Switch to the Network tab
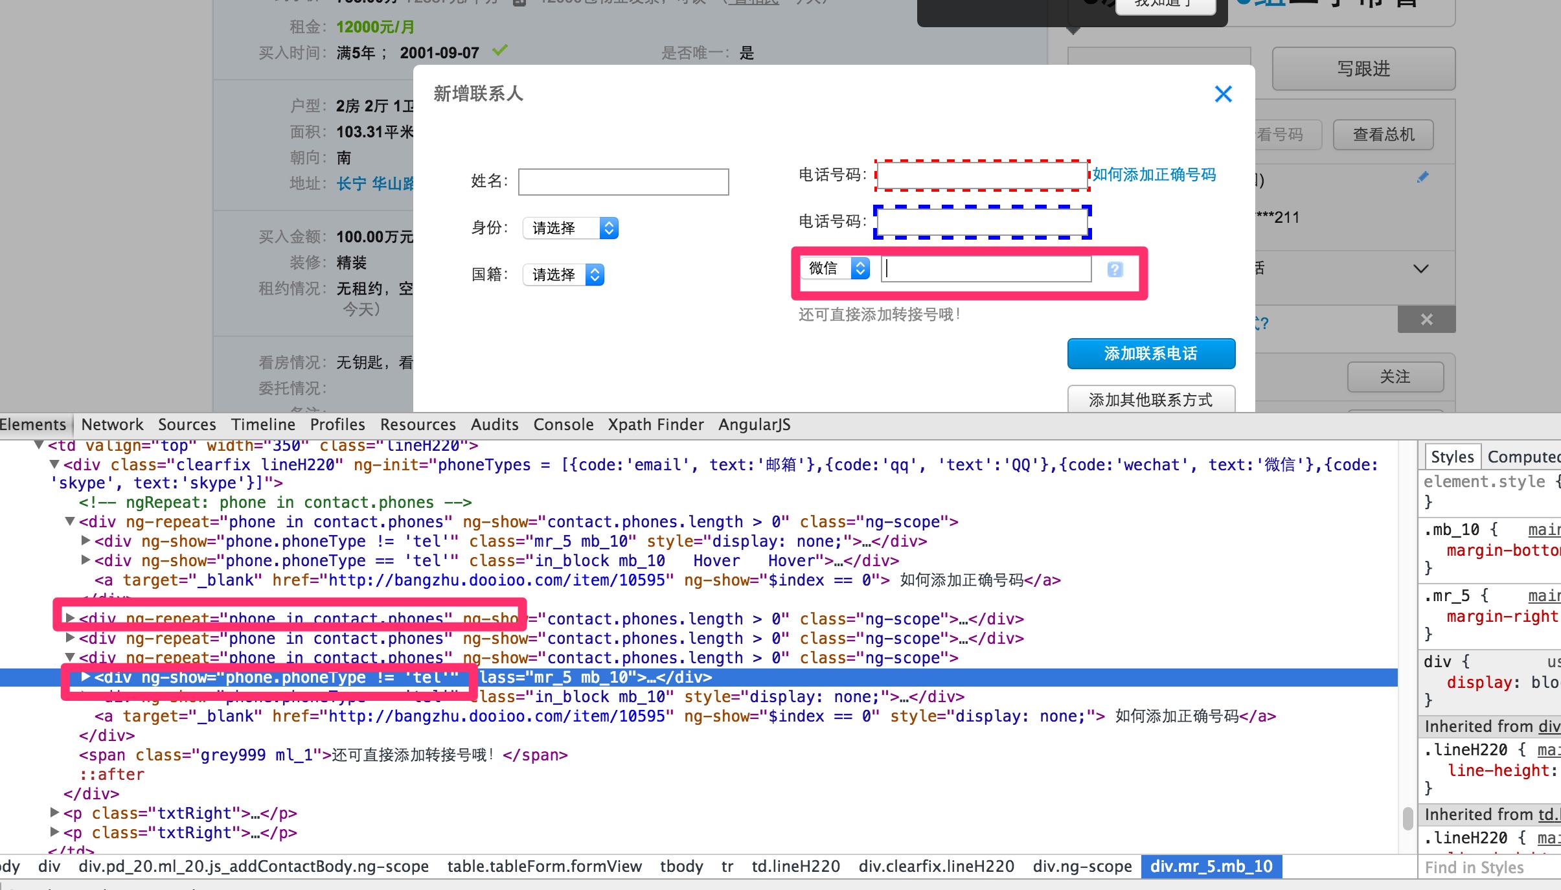Viewport: 1561px width, 890px height. click(x=112, y=425)
